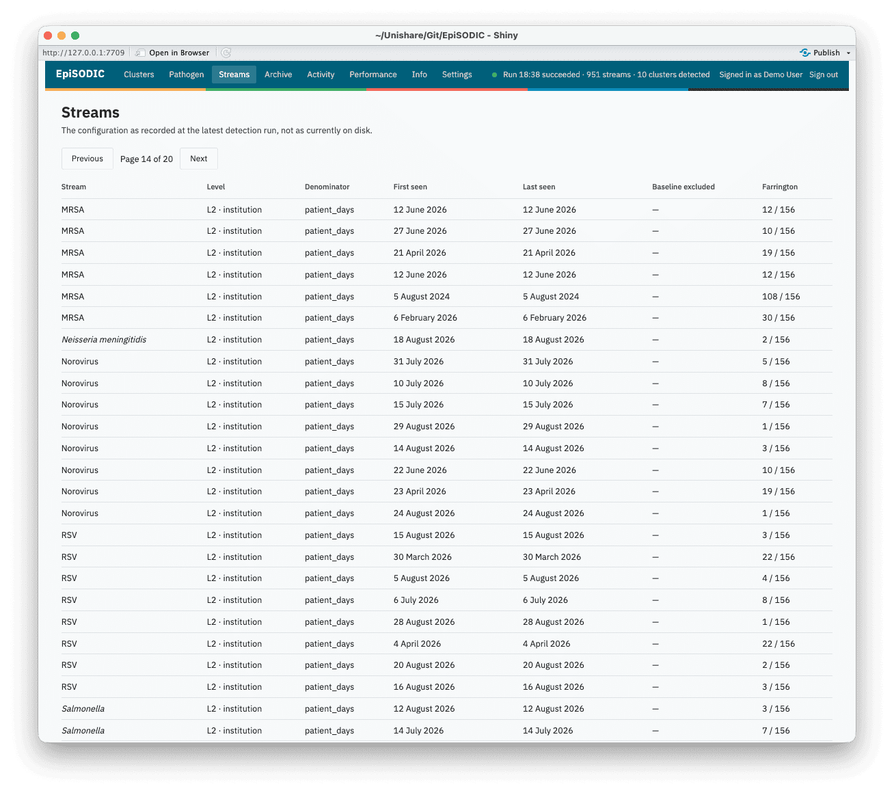Click the reload icon in the toolbar
This screenshot has width=894, height=793.
point(226,53)
